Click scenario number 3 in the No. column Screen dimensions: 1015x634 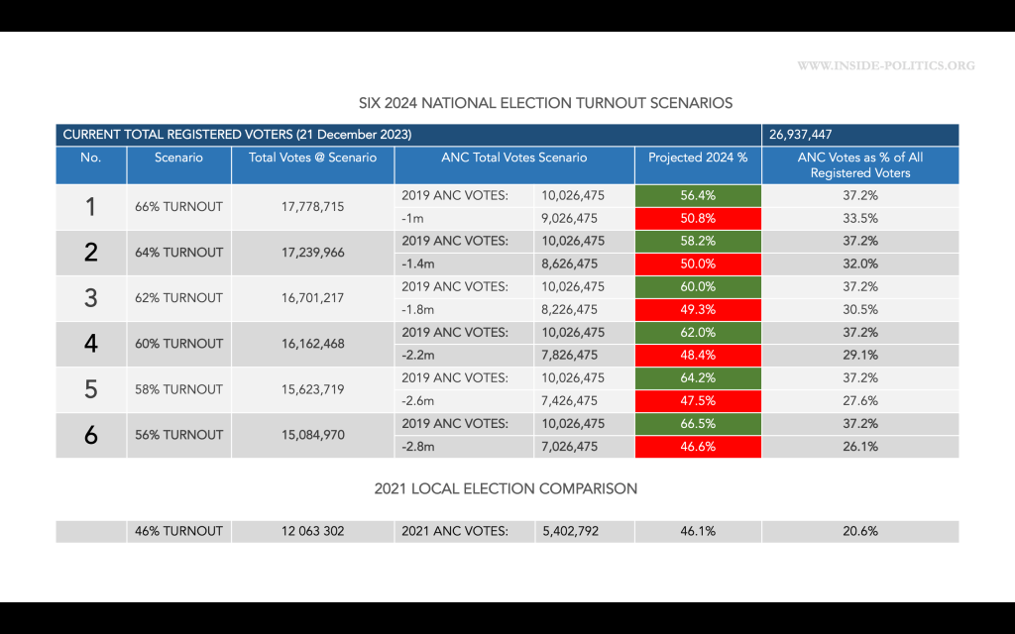point(91,298)
